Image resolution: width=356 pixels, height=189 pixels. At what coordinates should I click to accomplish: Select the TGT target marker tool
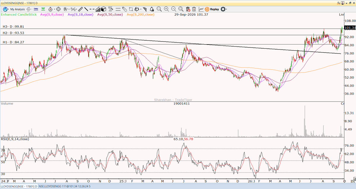tap(43, 9)
